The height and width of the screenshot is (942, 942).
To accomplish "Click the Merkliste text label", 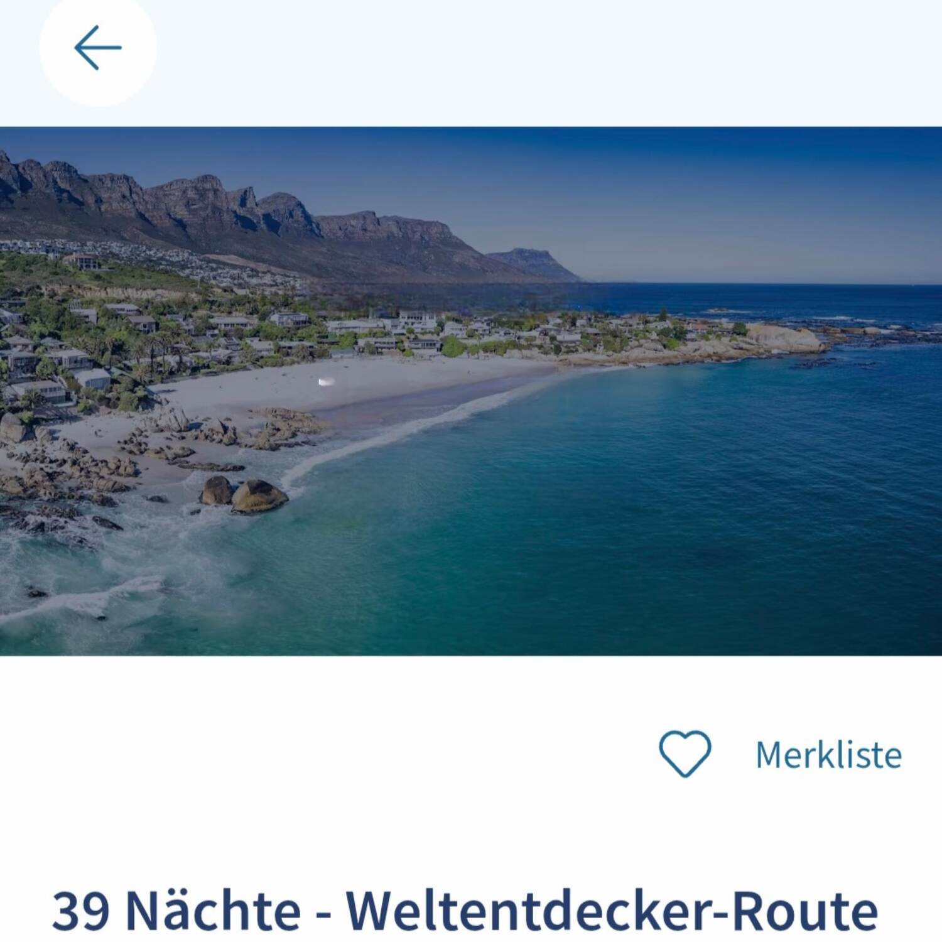I will [x=828, y=755].
